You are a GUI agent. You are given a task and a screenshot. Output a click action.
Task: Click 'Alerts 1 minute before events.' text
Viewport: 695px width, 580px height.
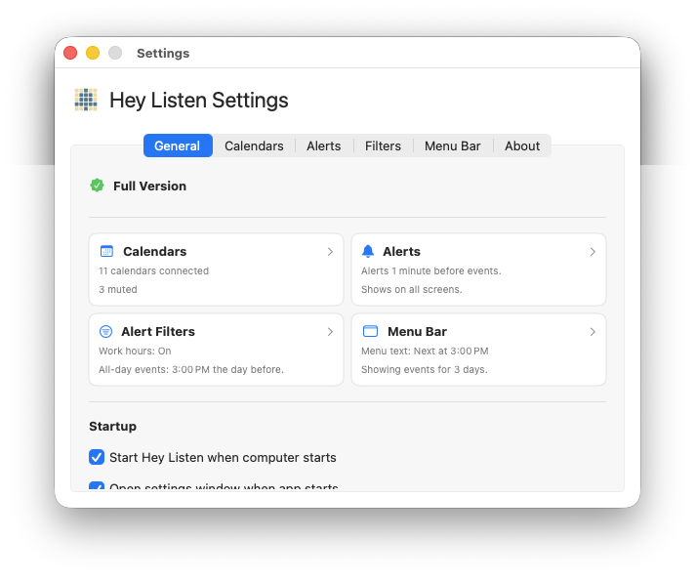[431, 270]
